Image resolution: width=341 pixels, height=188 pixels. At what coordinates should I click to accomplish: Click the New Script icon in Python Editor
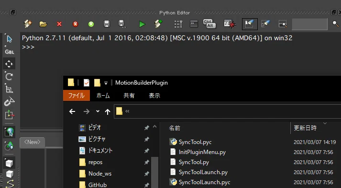[x=28, y=24]
